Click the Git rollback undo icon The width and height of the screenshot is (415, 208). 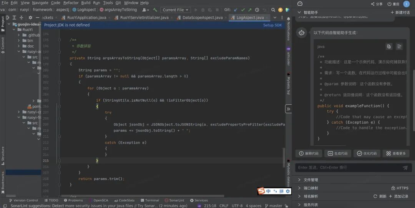point(264,10)
